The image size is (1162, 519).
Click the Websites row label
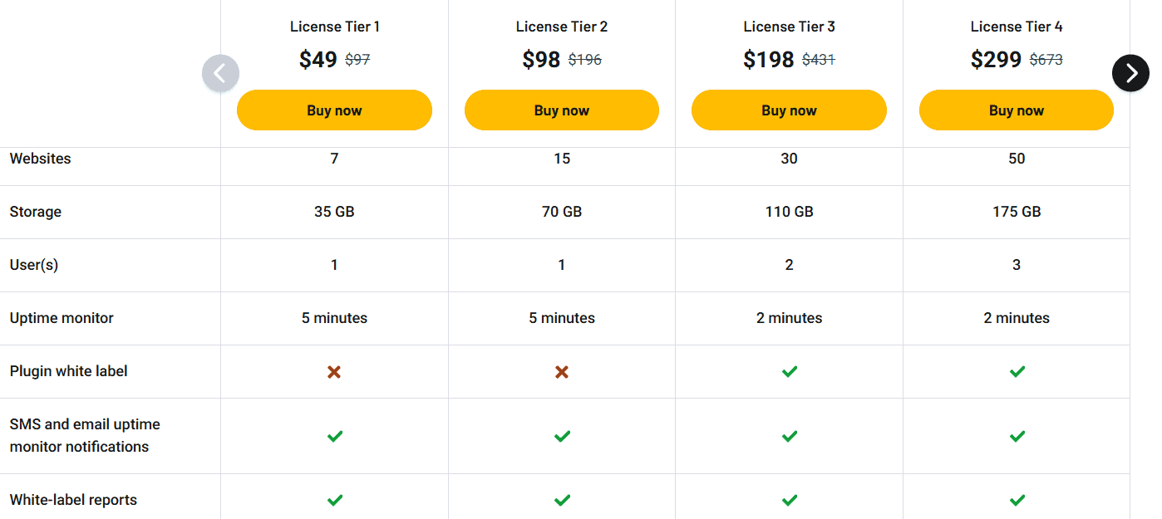pos(40,159)
